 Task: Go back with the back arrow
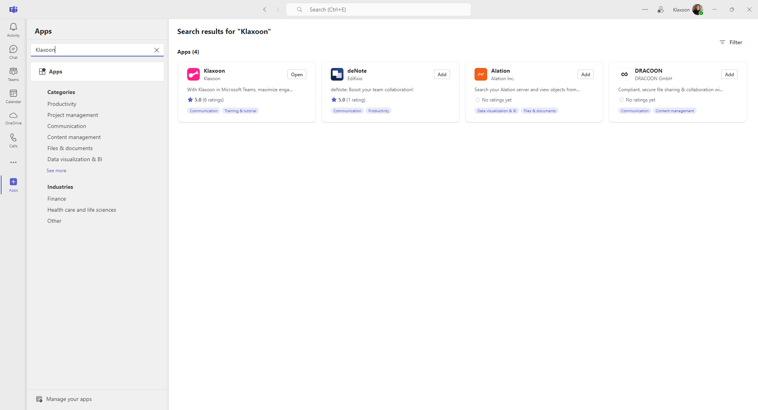[x=265, y=9]
